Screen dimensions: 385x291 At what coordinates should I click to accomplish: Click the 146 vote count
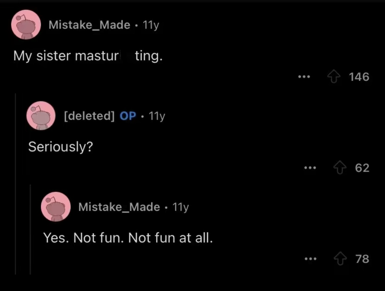(x=359, y=77)
